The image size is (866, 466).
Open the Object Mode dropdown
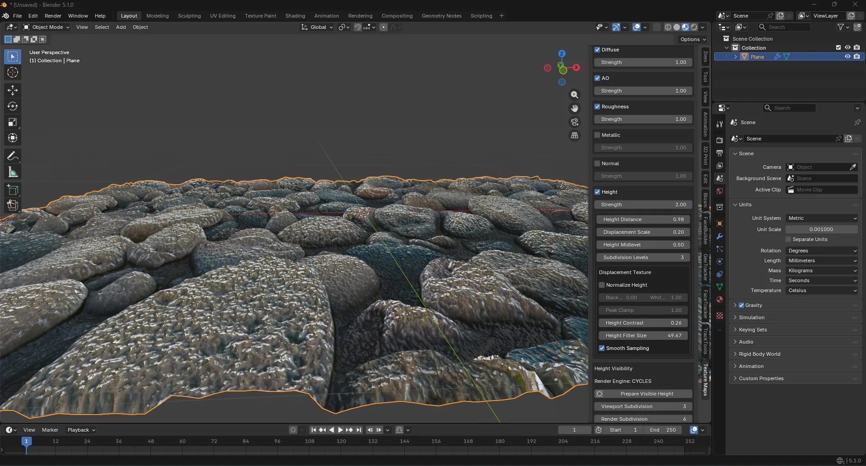[46, 27]
